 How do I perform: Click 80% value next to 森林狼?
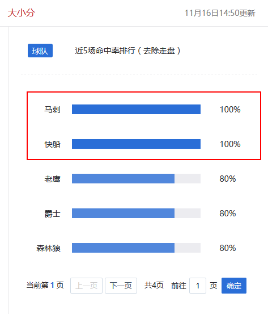tap(228, 248)
